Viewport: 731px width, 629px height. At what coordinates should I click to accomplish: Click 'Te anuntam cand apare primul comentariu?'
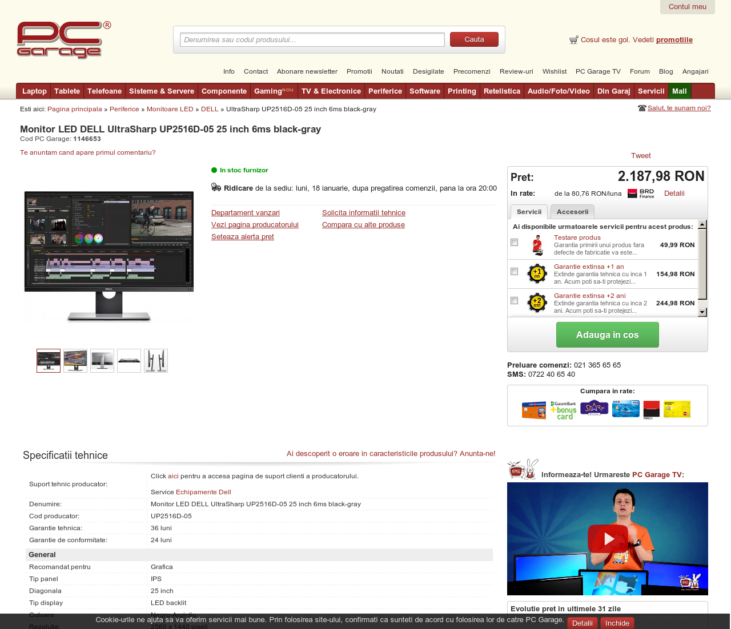[x=88, y=152]
